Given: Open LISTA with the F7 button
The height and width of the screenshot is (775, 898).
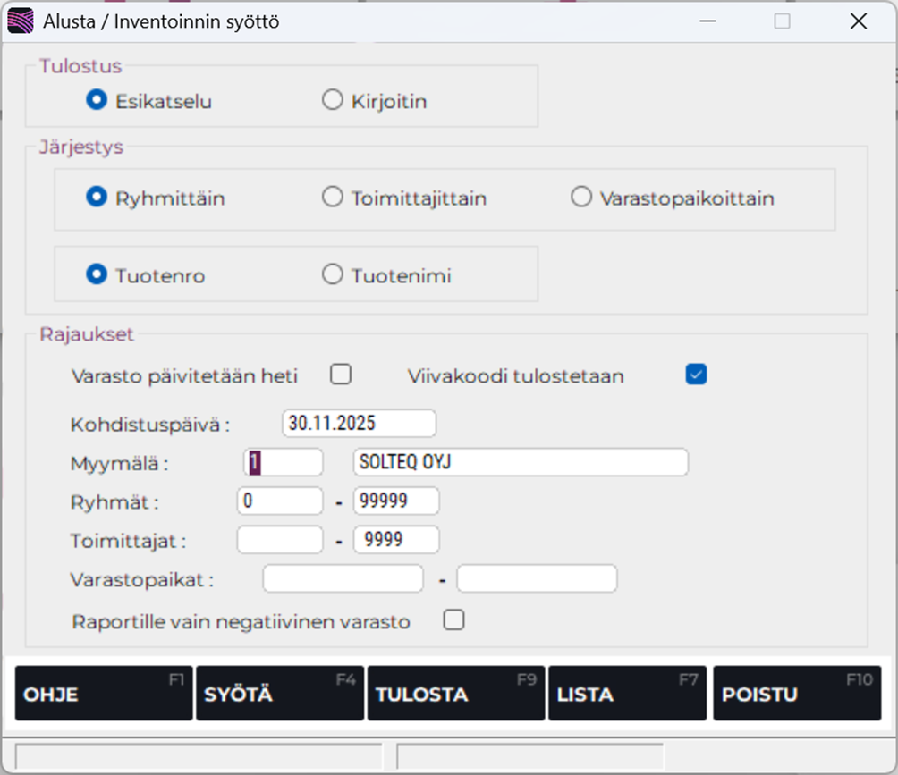Looking at the screenshot, I should [627, 694].
